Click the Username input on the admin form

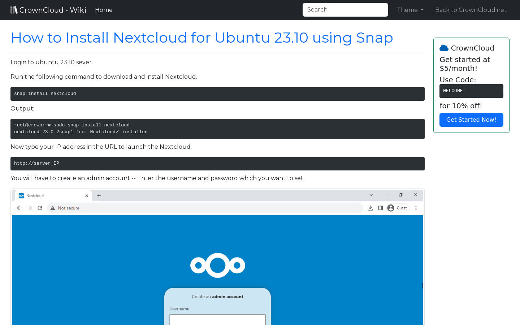coord(217,320)
